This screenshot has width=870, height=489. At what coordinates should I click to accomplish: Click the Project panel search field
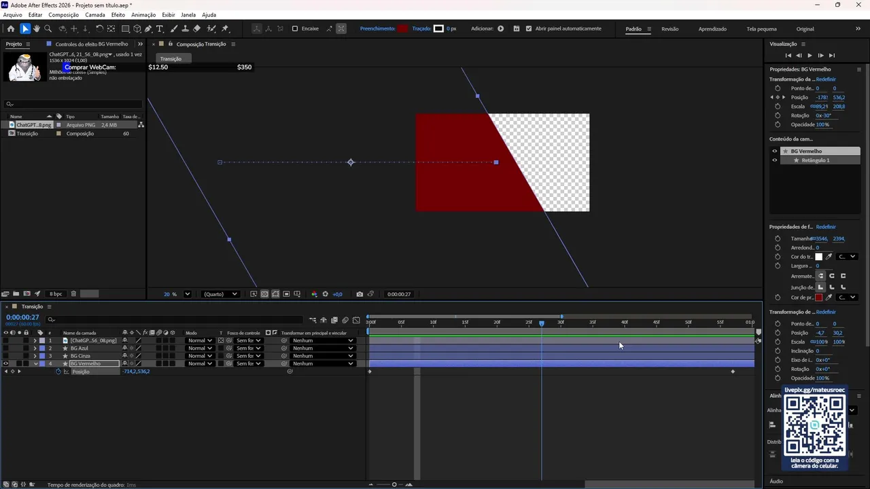pyautogui.click(x=73, y=104)
